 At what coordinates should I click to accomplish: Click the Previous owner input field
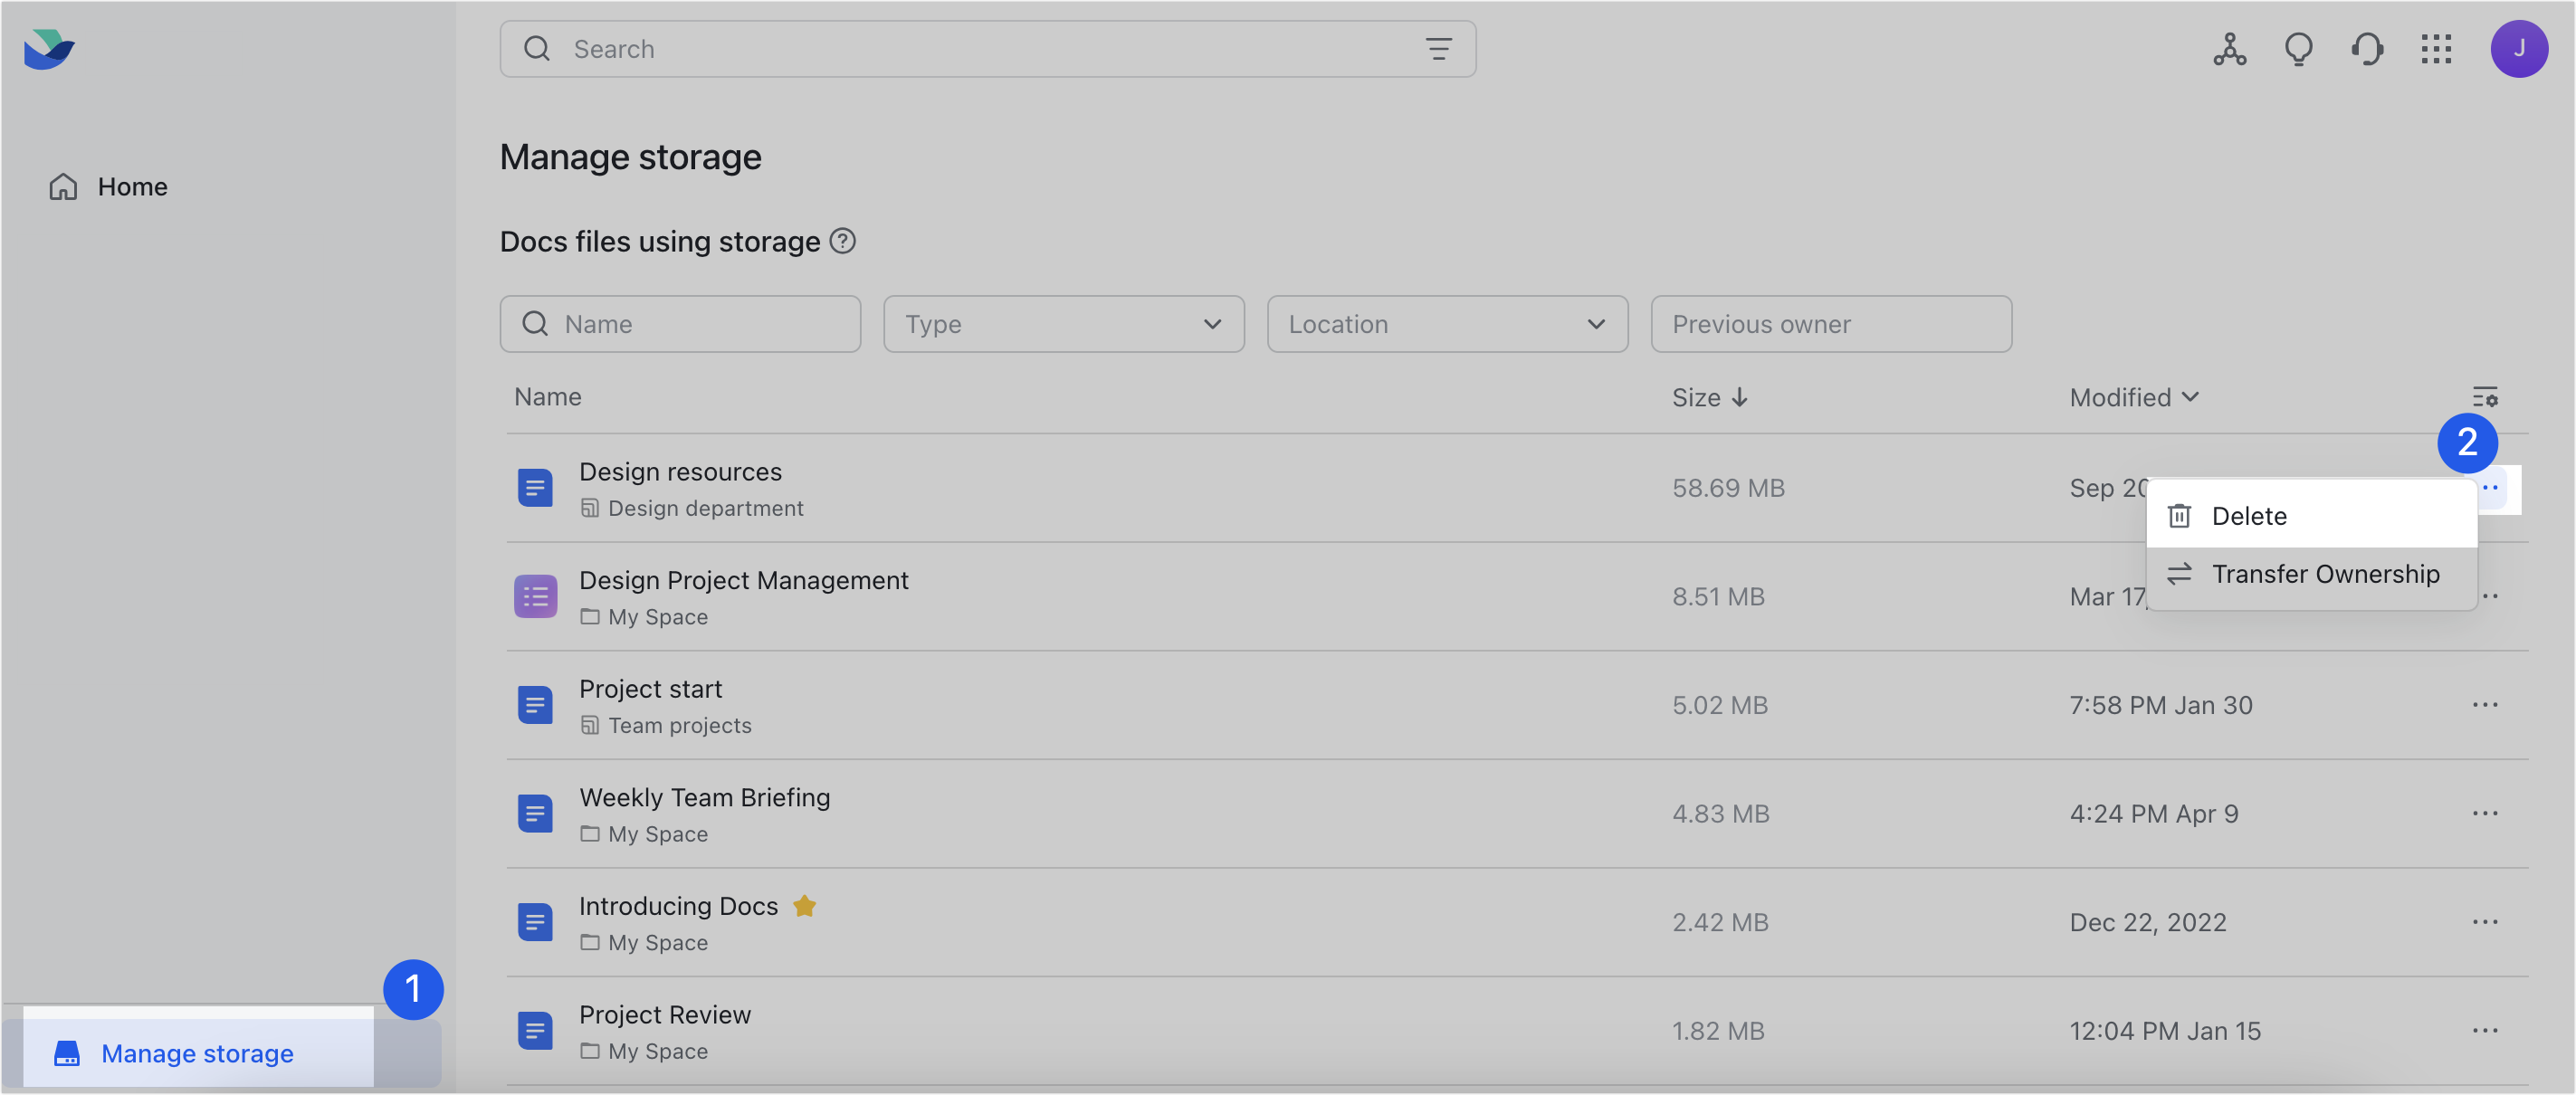click(x=1831, y=324)
